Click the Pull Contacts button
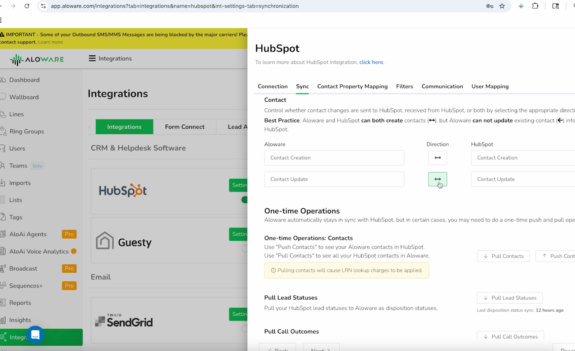Screen dimensions: 575x351 coord(503,256)
